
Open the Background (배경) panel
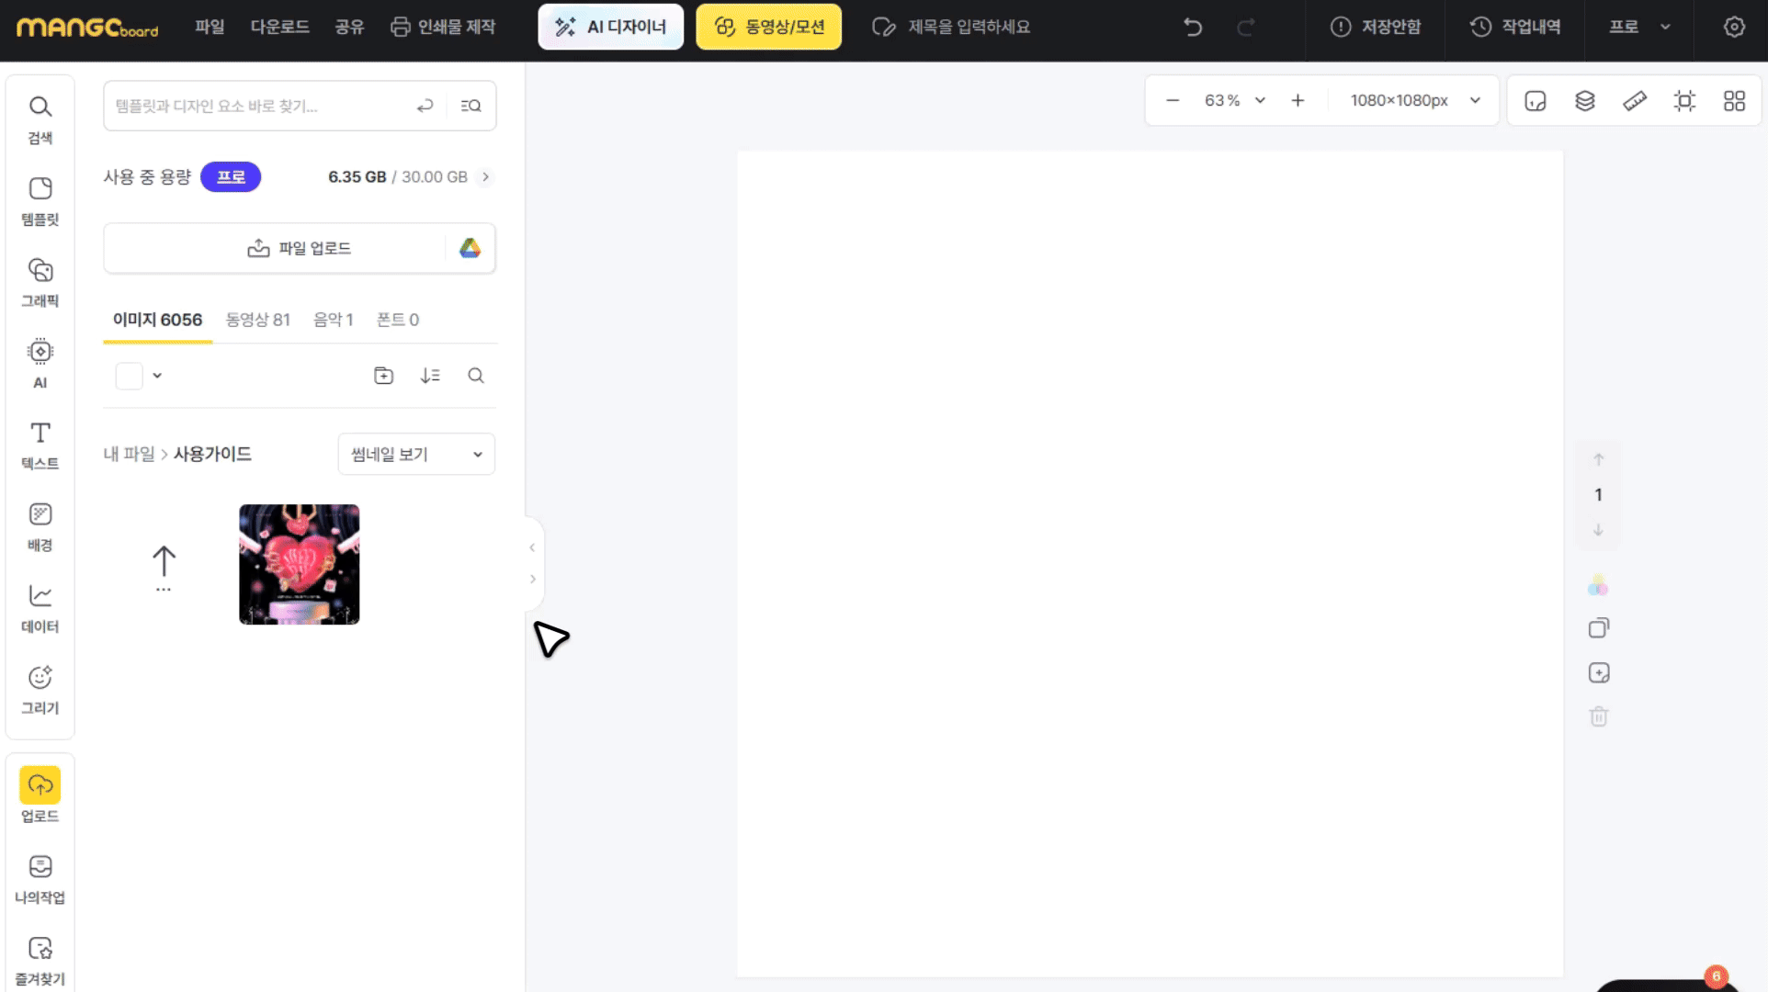[40, 525]
